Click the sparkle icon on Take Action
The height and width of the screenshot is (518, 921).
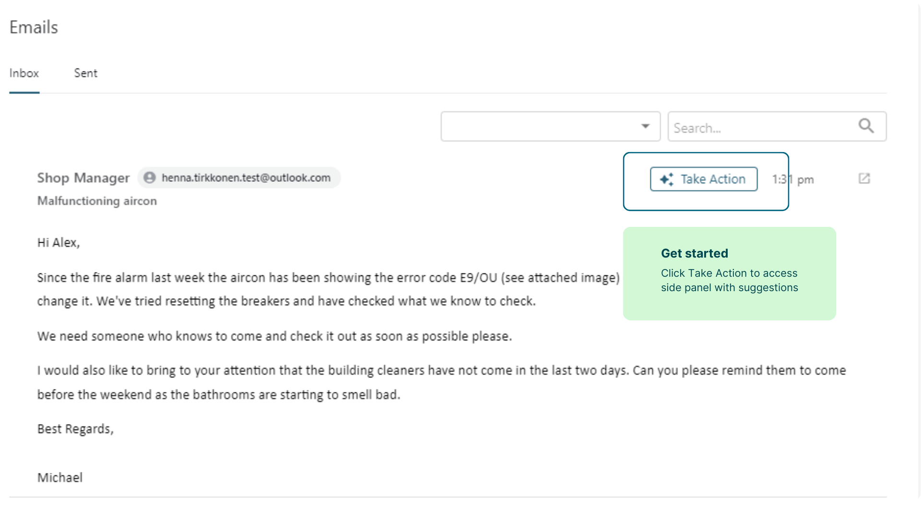(x=666, y=179)
